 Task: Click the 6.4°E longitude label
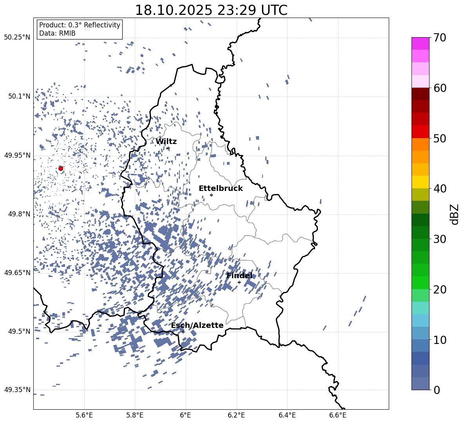click(x=287, y=415)
